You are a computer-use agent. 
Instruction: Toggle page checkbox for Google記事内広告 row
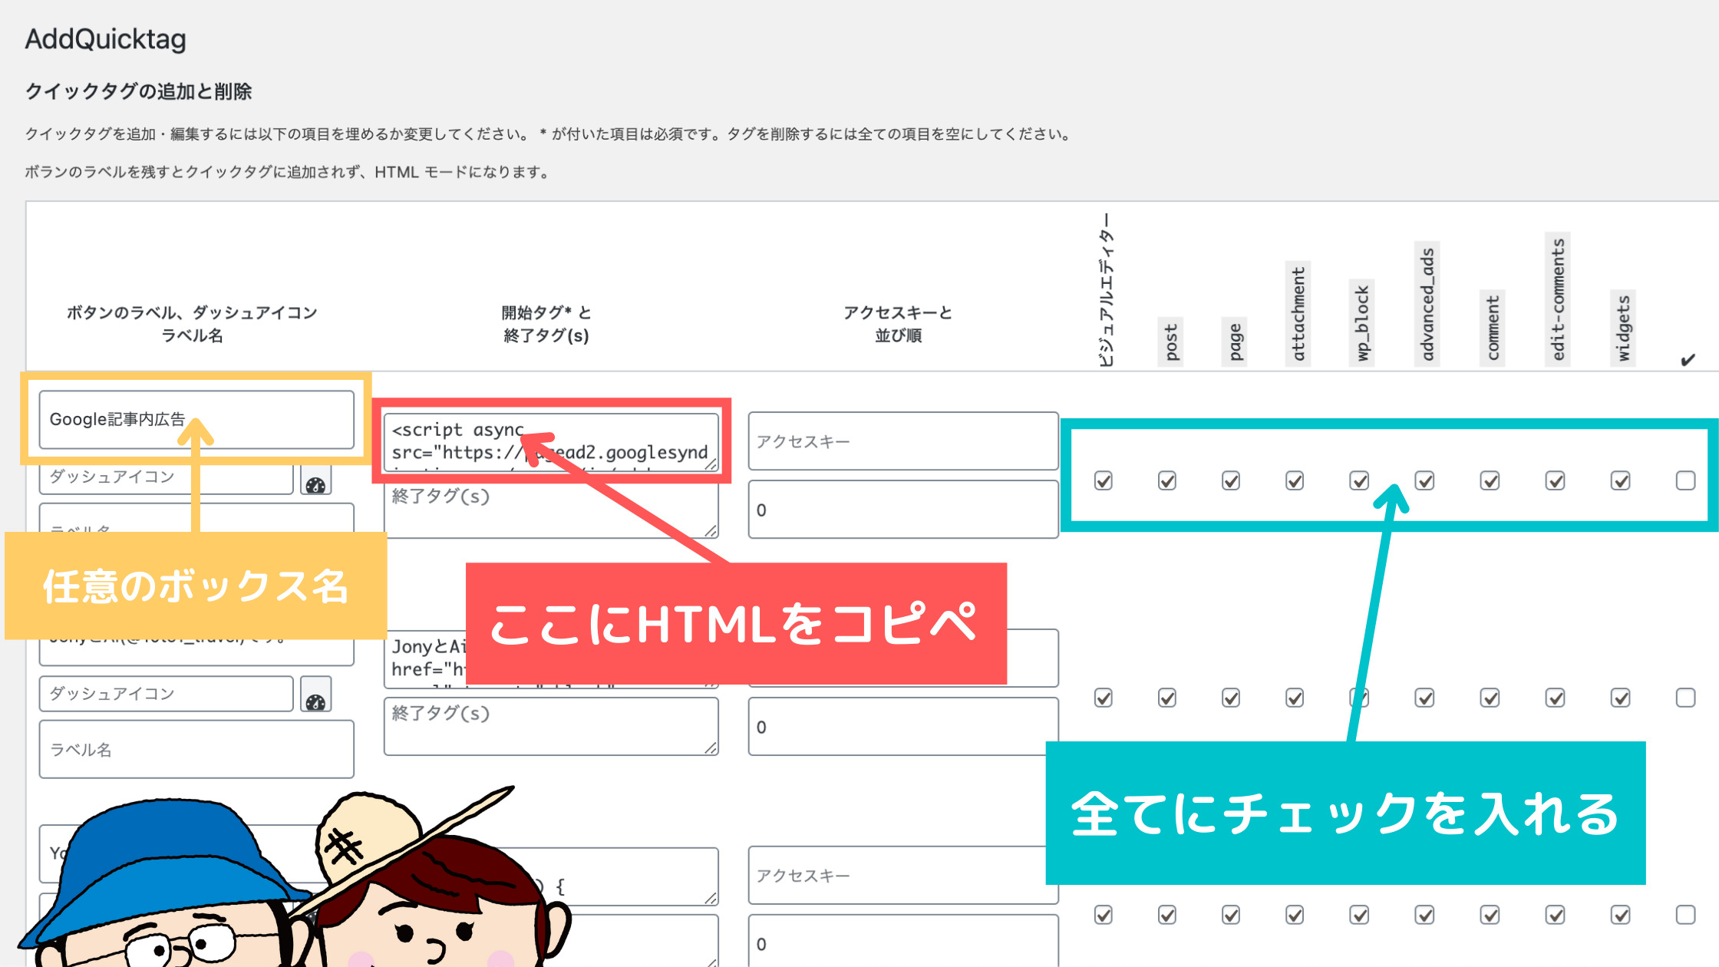point(1231,481)
